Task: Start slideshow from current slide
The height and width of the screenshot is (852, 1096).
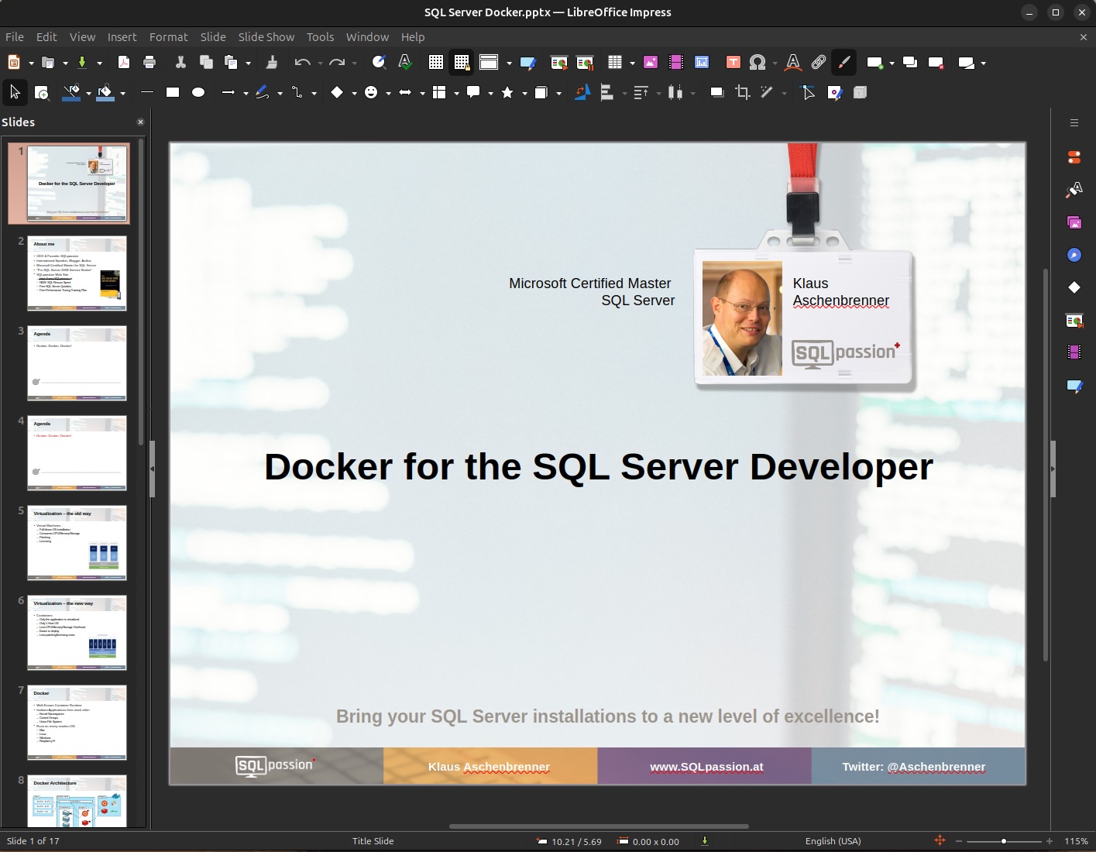Action: (585, 63)
